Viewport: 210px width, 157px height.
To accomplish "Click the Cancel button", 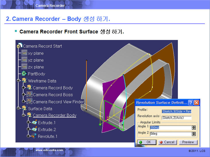I will tap(167, 142).
